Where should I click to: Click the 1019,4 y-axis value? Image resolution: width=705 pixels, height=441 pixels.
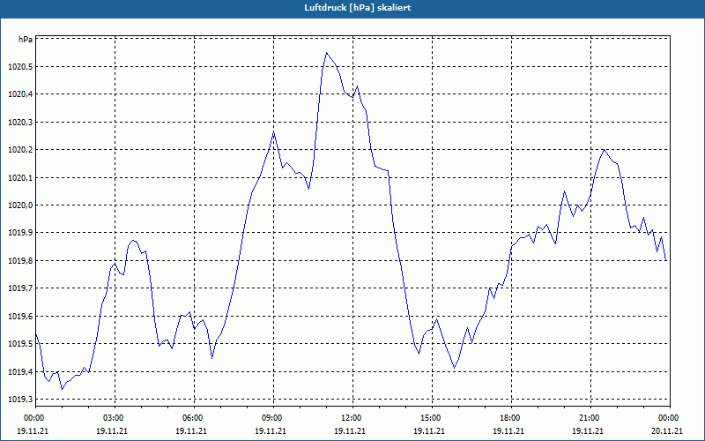(x=20, y=371)
